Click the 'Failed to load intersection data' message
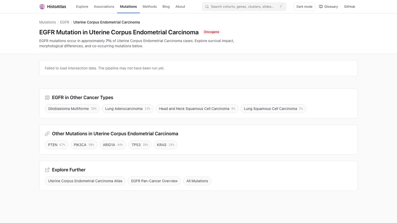Image resolution: width=397 pixels, height=223 pixels. click(105, 68)
